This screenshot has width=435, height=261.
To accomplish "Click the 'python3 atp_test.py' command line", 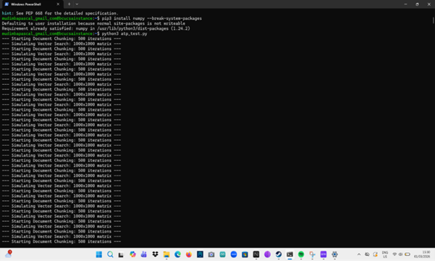I will tap(75, 33).
